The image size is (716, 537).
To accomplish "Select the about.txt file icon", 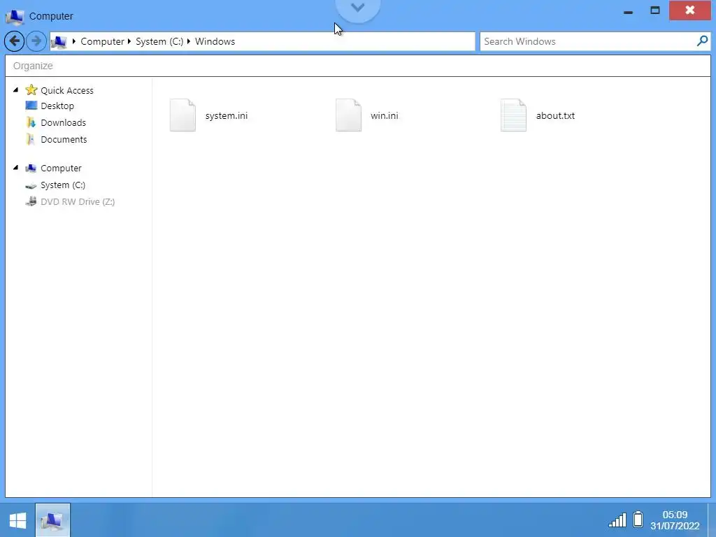I will pos(513,115).
